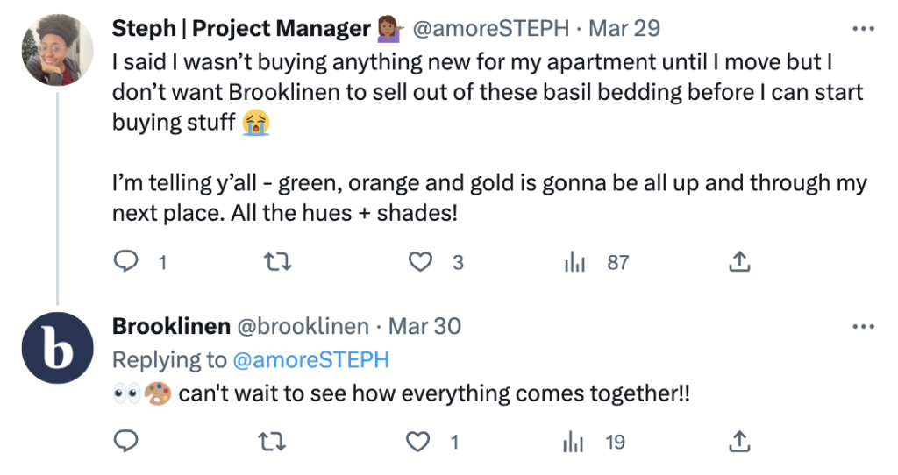Open the Mar 30 reply timestamp
The height and width of the screenshot is (475, 898).
pos(424,327)
